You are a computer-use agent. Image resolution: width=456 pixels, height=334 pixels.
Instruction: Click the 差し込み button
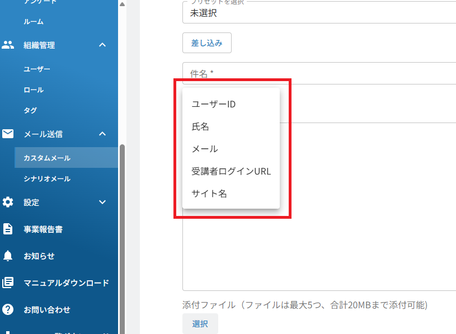point(207,43)
